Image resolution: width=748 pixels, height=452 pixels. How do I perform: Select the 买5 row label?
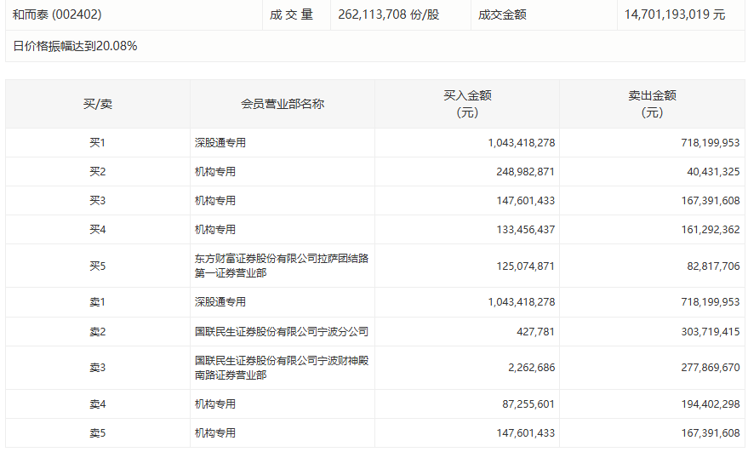click(x=98, y=266)
